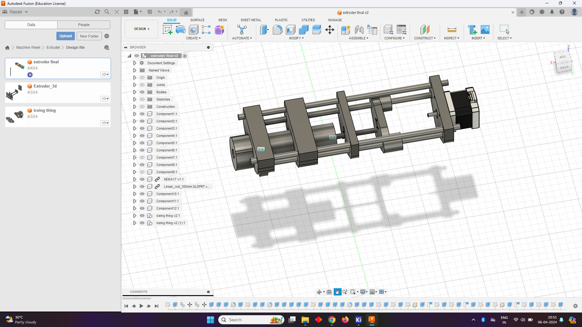582x327 pixels.
Task: Open Google Chrome from the taskbar
Action: 332,320
